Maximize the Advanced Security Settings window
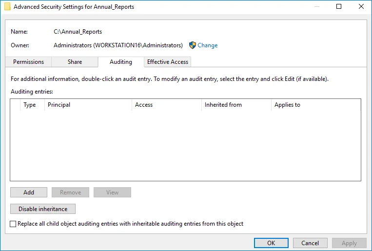This screenshot has height=251, width=372. point(339,6)
